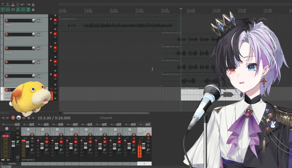This screenshot has width=292, height=168.
Task: Toggle ripple editing grid icon
Action: pyautogui.click(x=13, y=10)
